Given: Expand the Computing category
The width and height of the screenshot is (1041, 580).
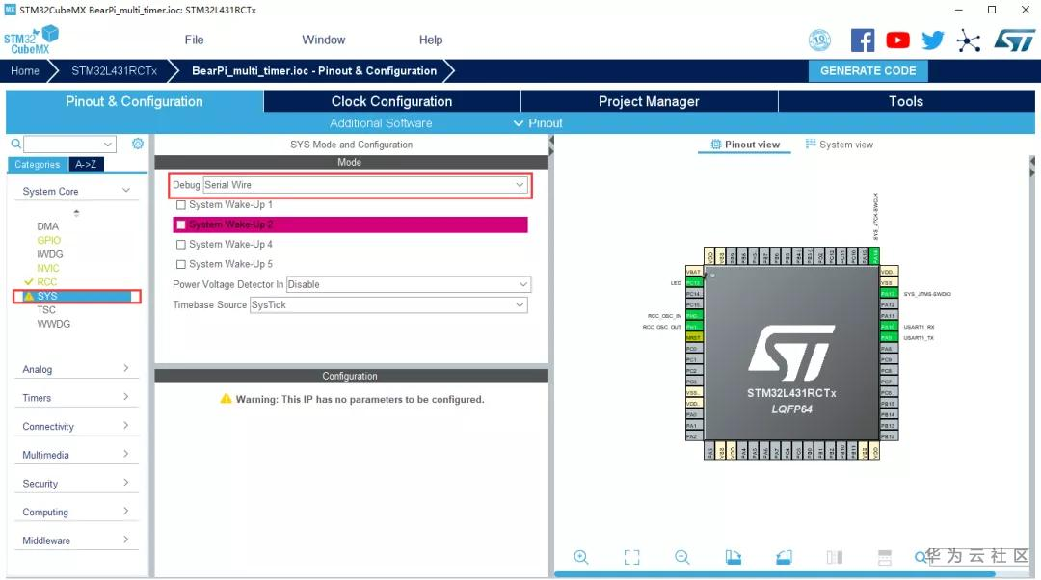Looking at the screenshot, I should tap(76, 512).
